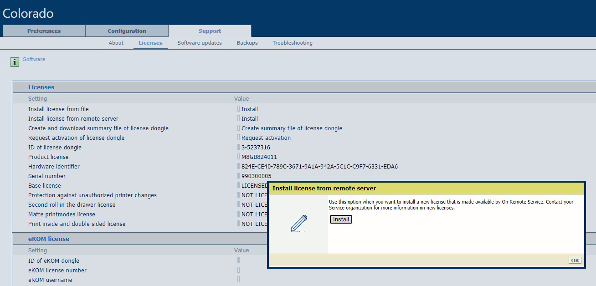
Task: Go to the About sub-tab
Action: click(x=116, y=43)
